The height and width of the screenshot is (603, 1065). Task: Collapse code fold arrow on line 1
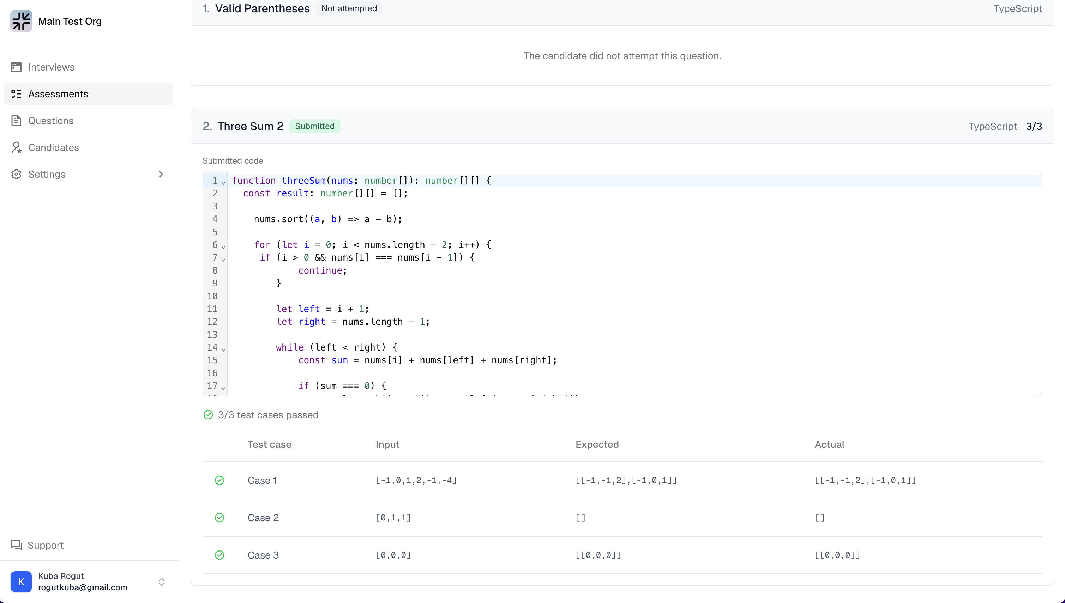pos(223,182)
